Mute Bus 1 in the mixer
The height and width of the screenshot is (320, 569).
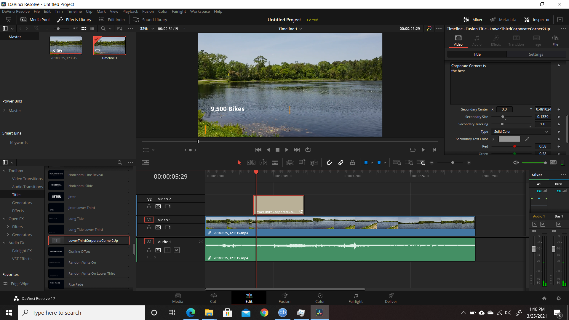click(559, 224)
